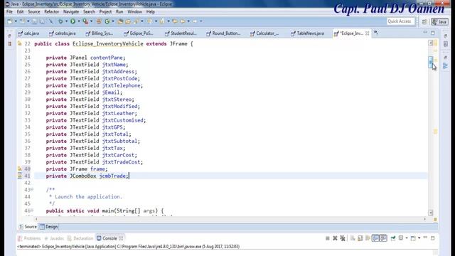This screenshot has width=455, height=256.
Task: Click the Open Type toolbar icon
Action: point(120,21)
